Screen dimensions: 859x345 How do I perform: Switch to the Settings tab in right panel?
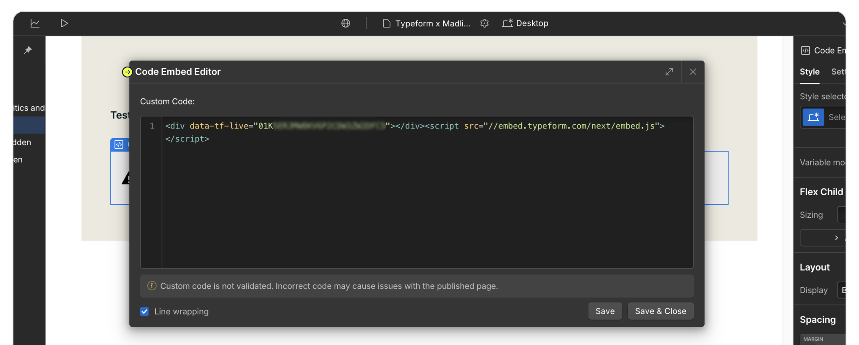coord(838,72)
